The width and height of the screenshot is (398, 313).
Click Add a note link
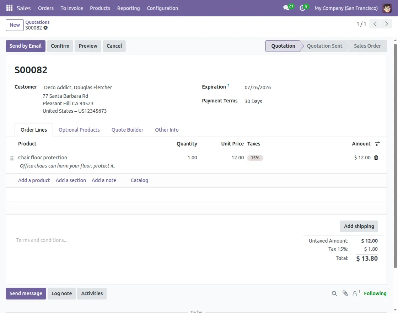104,180
